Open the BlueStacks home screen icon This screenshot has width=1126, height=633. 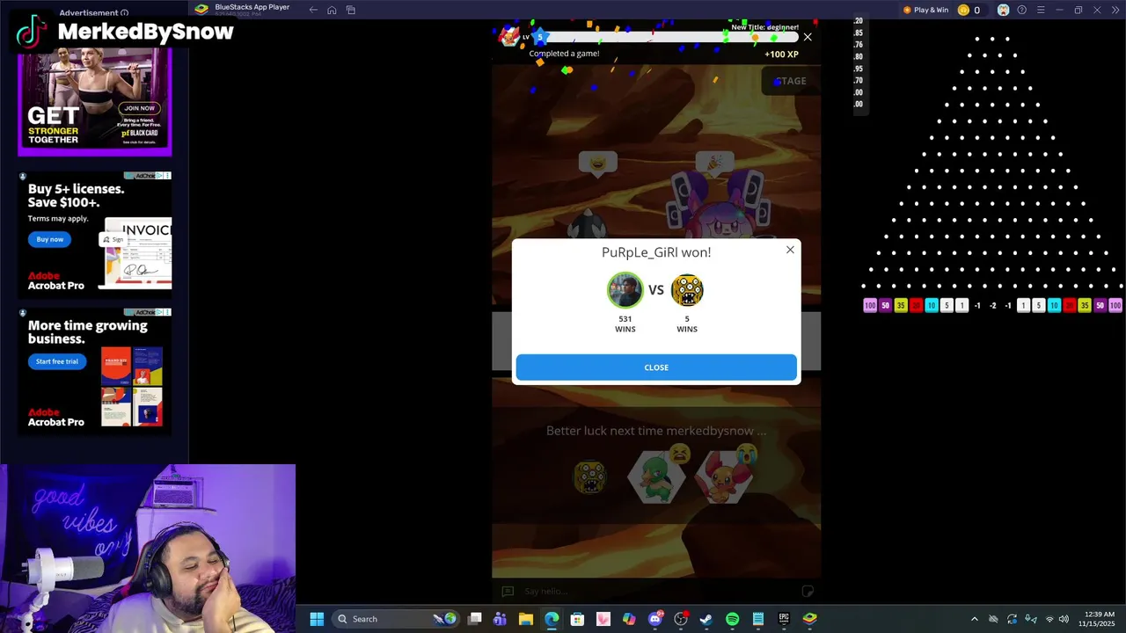[332, 10]
